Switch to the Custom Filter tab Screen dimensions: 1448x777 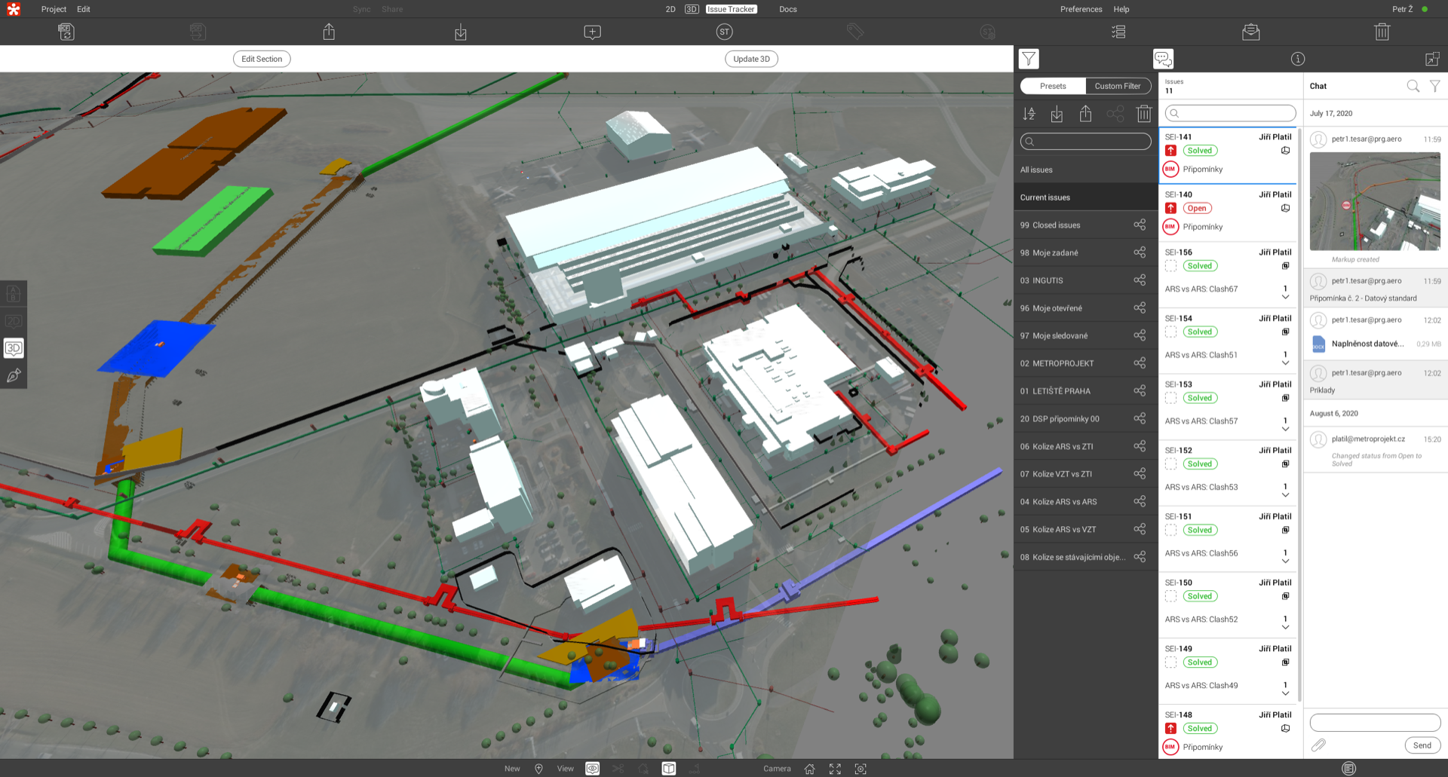(1117, 86)
